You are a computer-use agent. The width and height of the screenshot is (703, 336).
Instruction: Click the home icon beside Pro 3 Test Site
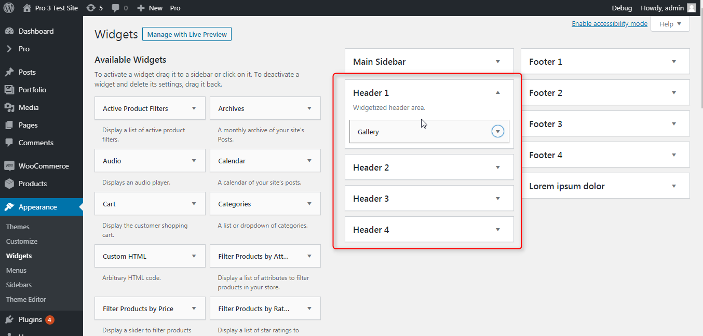coord(27,8)
